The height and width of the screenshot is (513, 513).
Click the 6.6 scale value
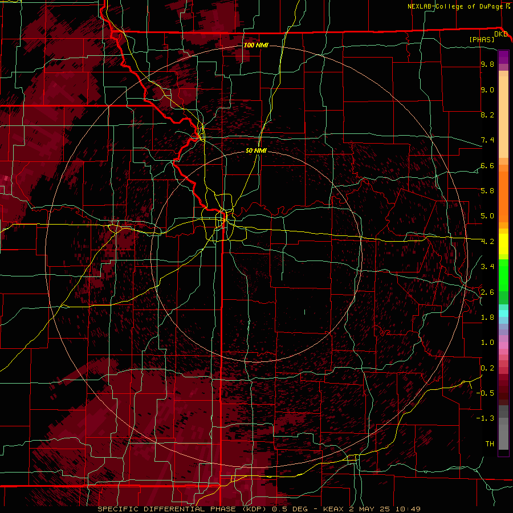tap(487, 165)
